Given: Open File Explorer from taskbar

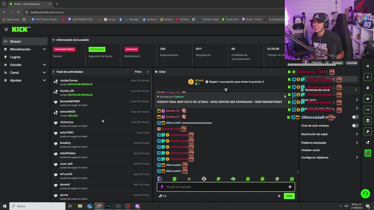Looking at the screenshot, I should [x=80, y=206].
